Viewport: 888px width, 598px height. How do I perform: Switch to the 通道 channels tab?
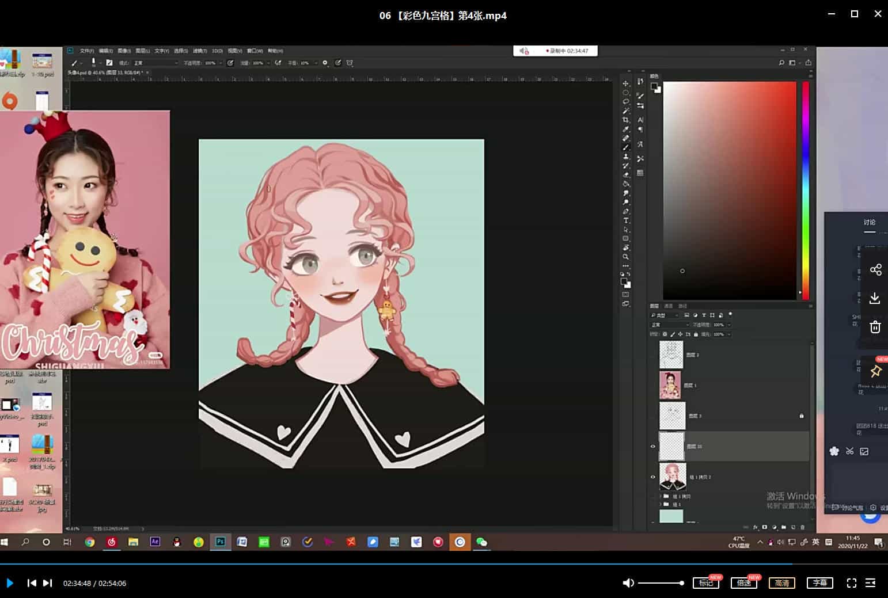[668, 306]
